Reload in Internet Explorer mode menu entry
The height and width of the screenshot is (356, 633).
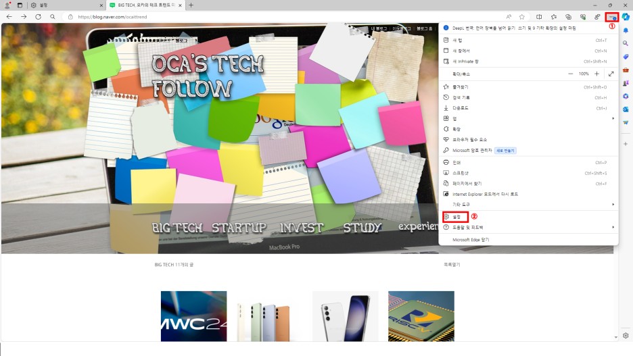pyautogui.click(x=528, y=194)
